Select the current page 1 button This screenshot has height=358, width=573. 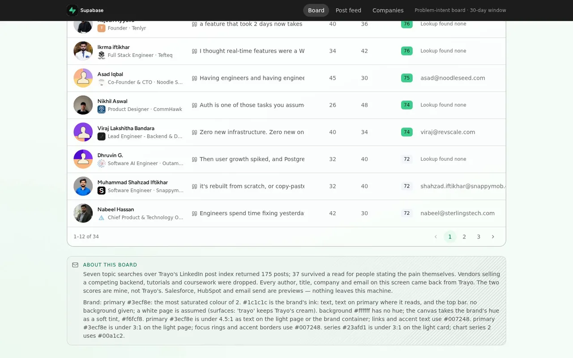click(x=450, y=237)
